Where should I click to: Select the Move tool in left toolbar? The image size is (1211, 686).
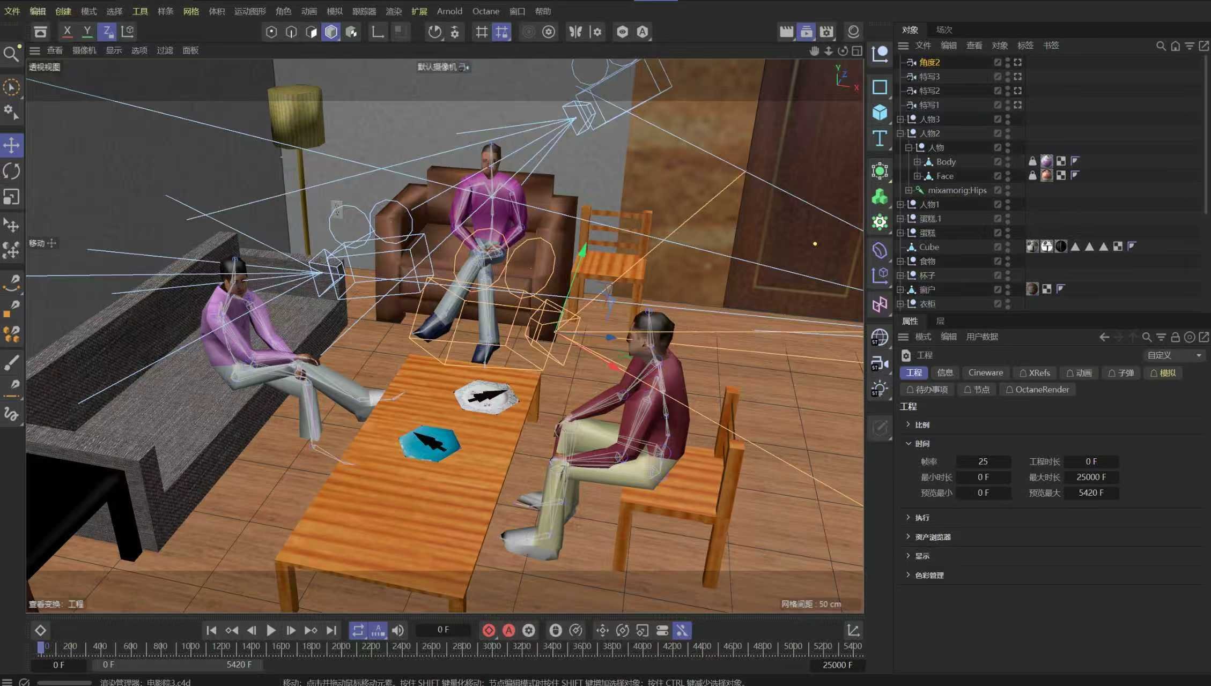point(11,145)
